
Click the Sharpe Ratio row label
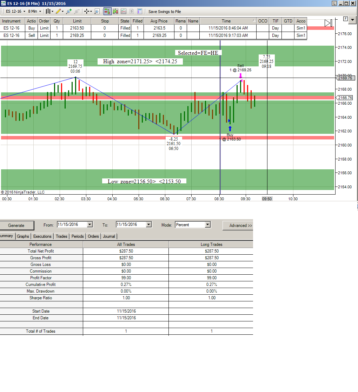(41, 298)
